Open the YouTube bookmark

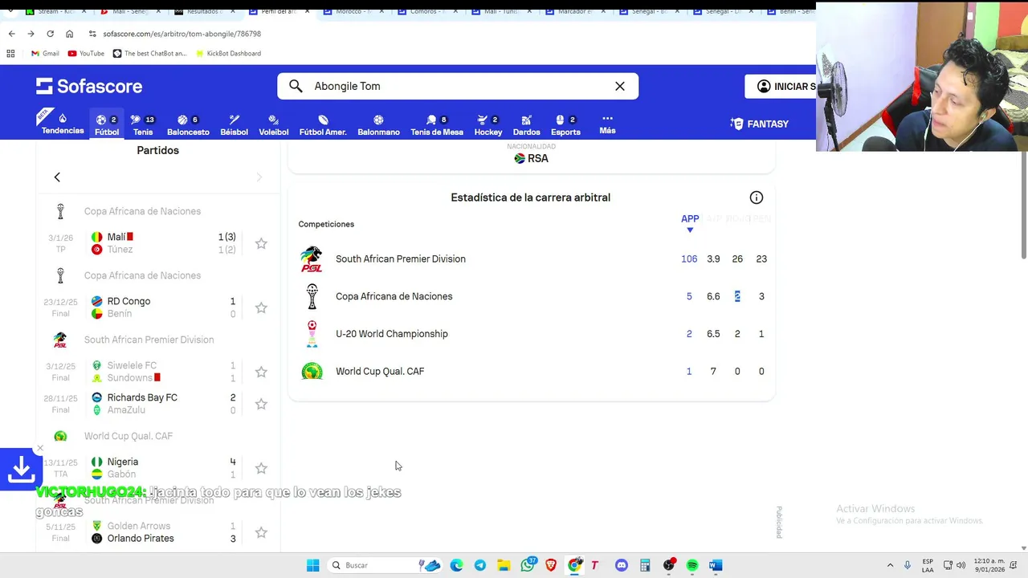[86, 53]
